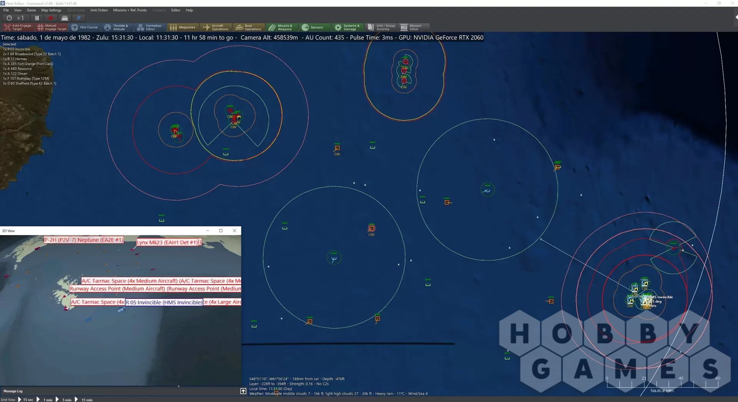The height and width of the screenshot is (402, 738).
Task: Open the Manual Engage Target tool
Action: click(52, 27)
